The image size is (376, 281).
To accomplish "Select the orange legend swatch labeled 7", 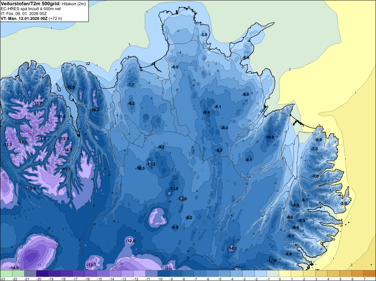I will point(370,273).
